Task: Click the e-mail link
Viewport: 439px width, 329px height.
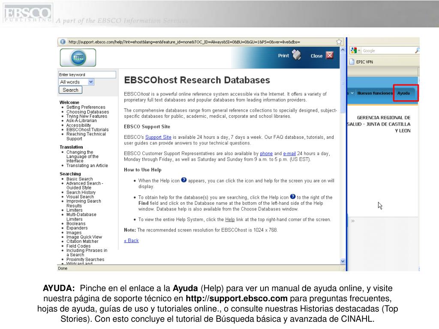Action: [289, 153]
